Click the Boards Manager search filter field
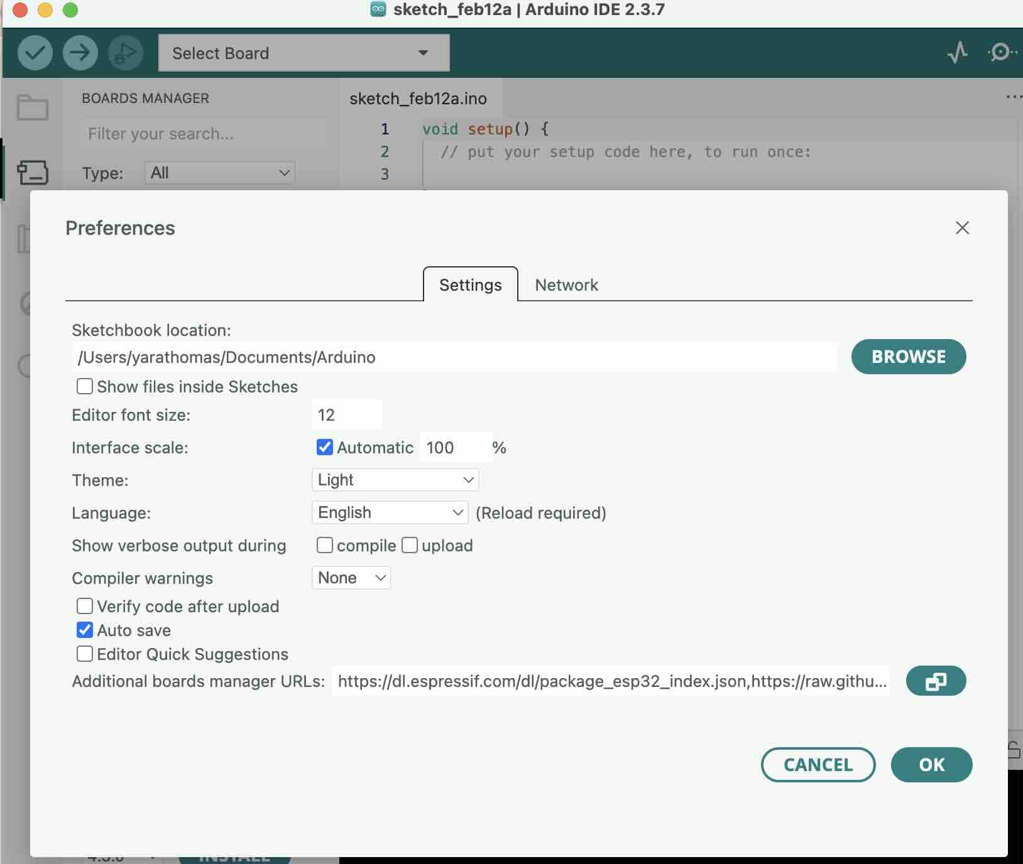Image resolution: width=1023 pixels, height=864 pixels. pos(204,134)
